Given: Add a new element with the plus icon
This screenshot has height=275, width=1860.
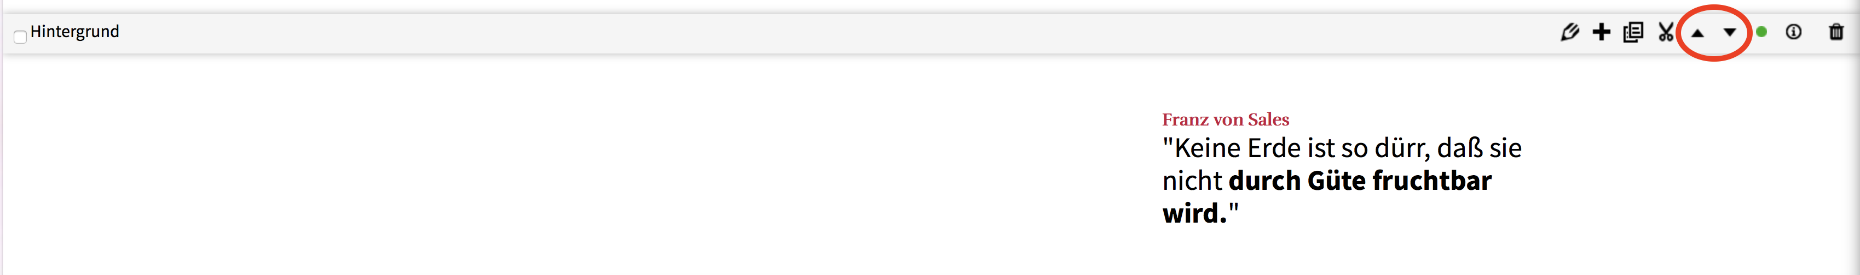Looking at the screenshot, I should (1601, 32).
